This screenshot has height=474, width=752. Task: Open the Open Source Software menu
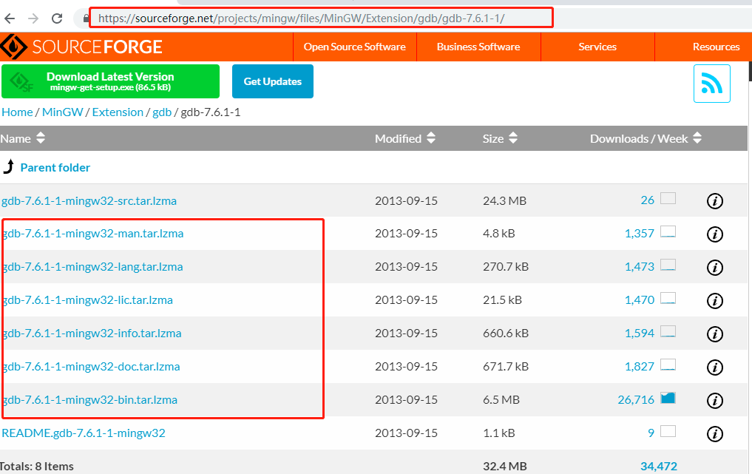click(x=354, y=47)
